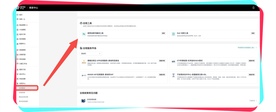
Task: Click the 宁波海关技术中心 logo
Action: tap(173, 75)
